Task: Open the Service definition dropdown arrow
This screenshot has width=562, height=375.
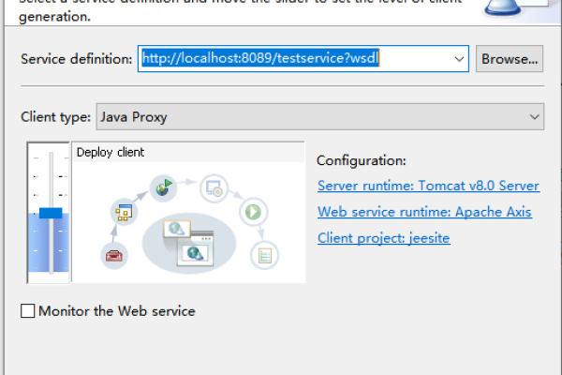Action: [x=459, y=59]
